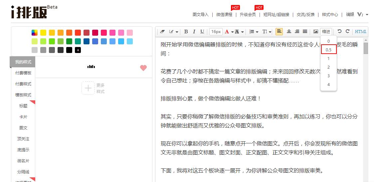Select the 分隔线 style category
This screenshot has width=374, height=182.
(x=23, y=172)
